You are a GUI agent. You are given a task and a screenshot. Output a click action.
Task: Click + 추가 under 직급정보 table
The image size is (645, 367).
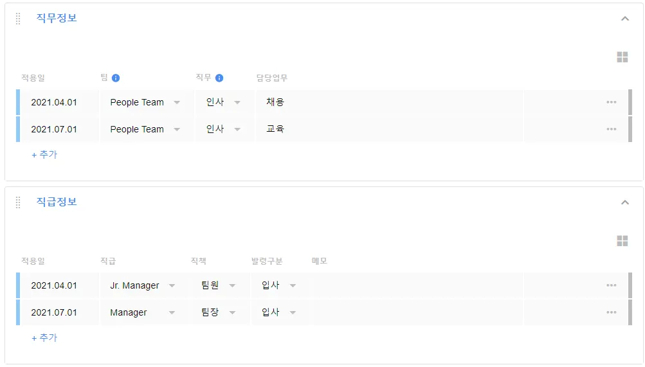(x=44, y=337)
